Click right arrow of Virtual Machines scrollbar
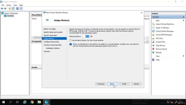This screenshot has width=186, height=105. point(148,37)
